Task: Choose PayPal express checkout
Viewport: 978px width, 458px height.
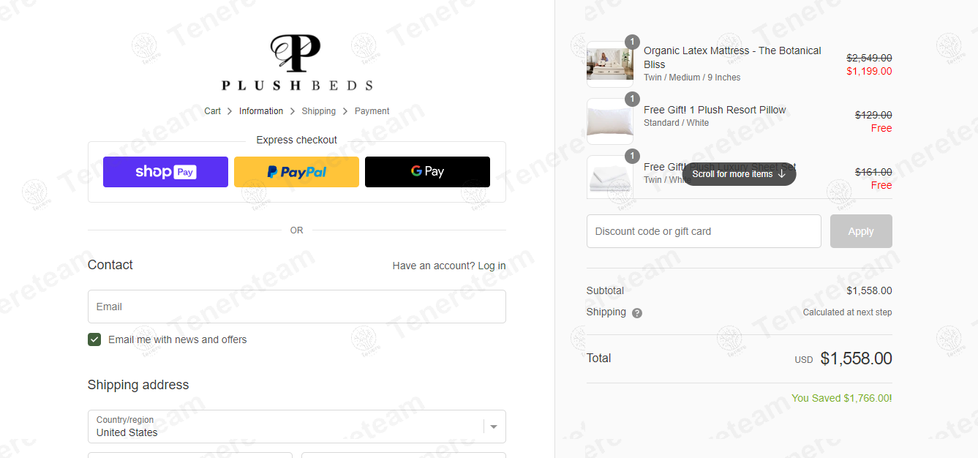Action: 296,172
